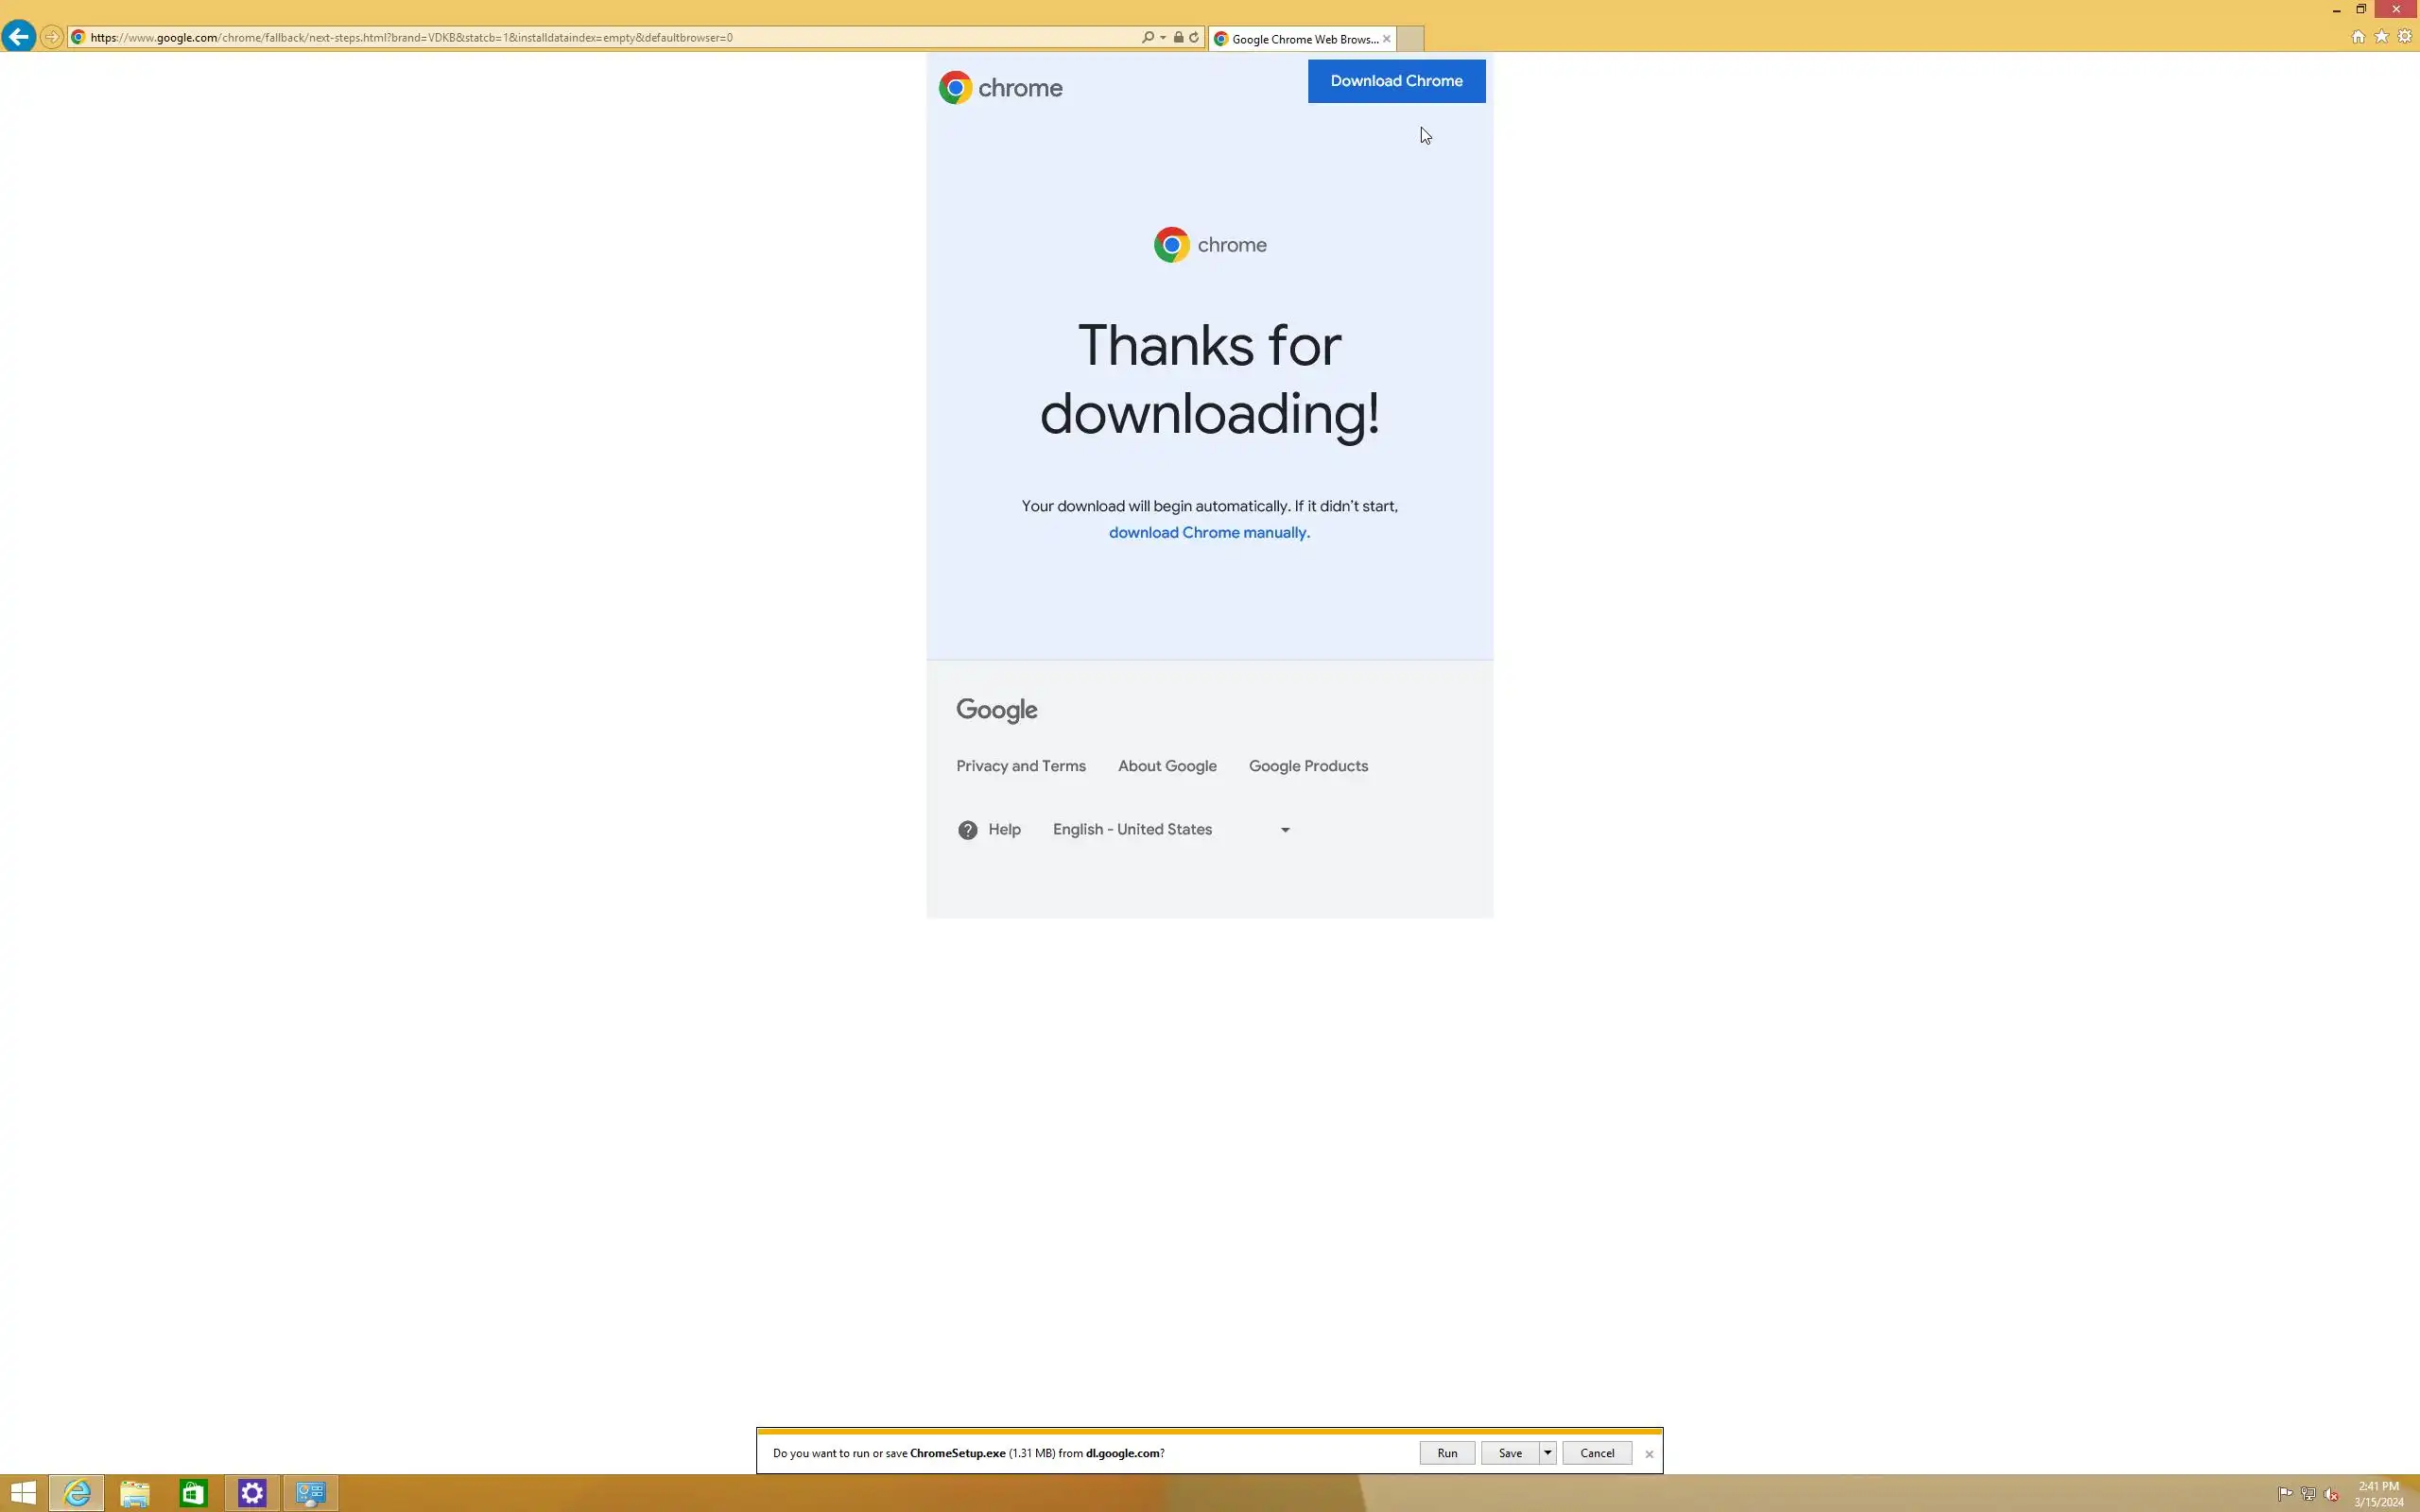Open the IE Tools gear icon
The image size is (2420, 1512).
[2405, 37]
